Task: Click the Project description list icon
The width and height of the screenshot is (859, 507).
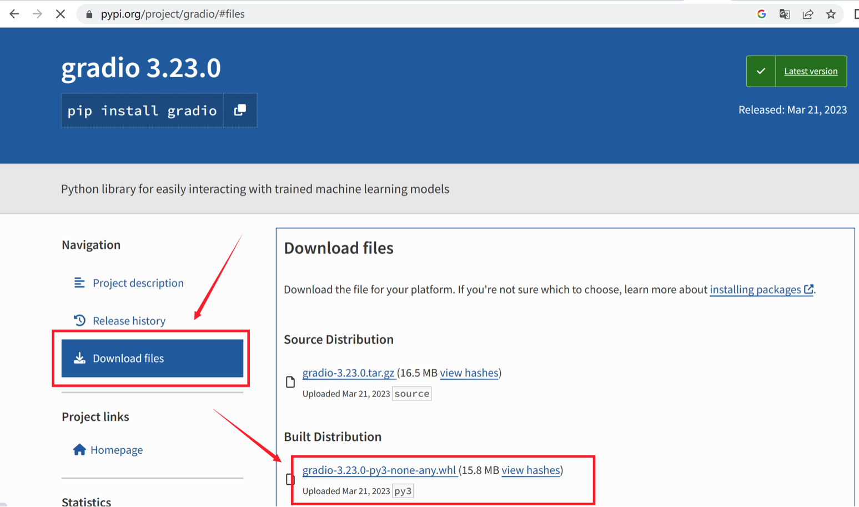Action: pos(79,283)
